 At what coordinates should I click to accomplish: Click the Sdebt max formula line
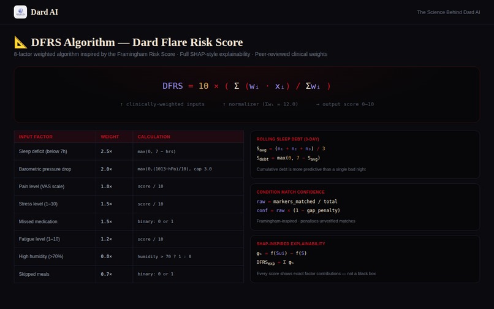point(288,158)
